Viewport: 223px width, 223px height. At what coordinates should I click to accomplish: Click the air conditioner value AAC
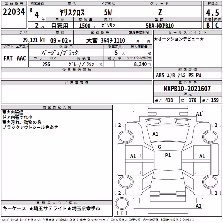tap(21, 58)
